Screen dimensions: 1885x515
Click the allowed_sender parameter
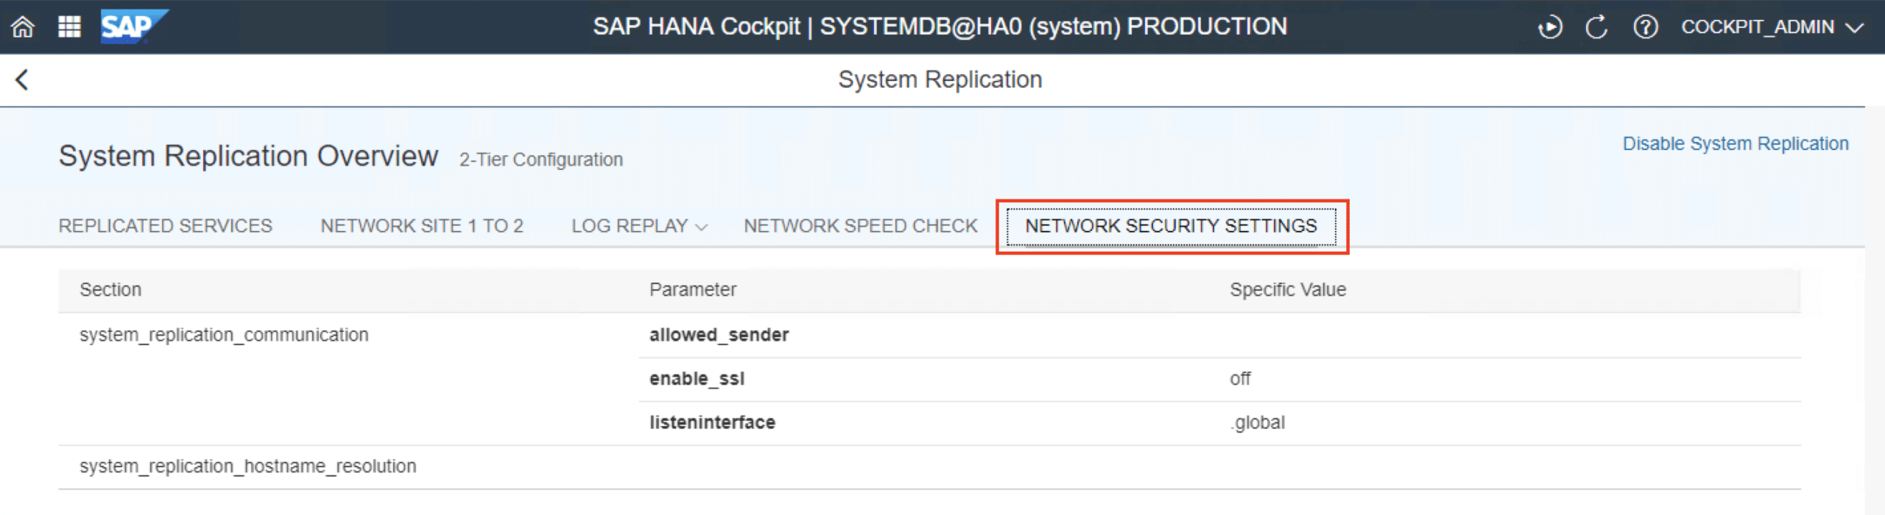(718, 335)
